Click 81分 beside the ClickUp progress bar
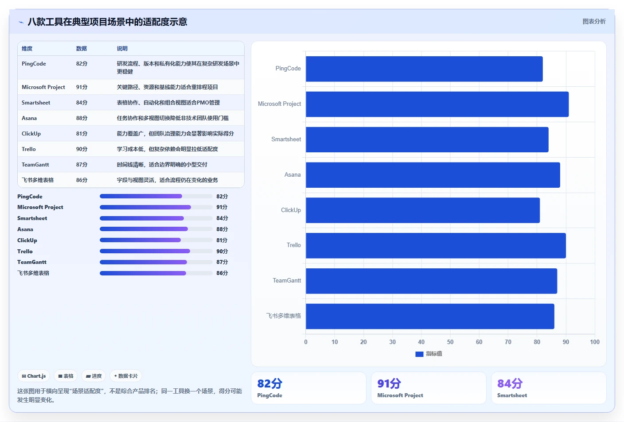This screenshot has height=422, width=624. click(222, 240)
